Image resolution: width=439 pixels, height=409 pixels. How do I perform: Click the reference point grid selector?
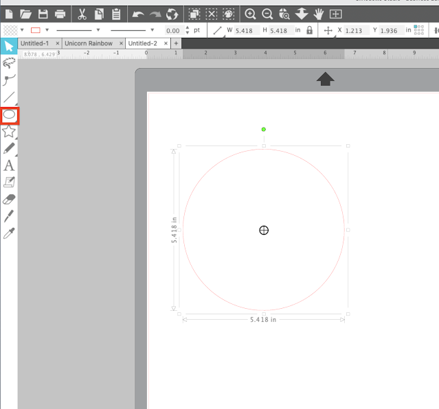pyautogui.click(x=419, y=30)
